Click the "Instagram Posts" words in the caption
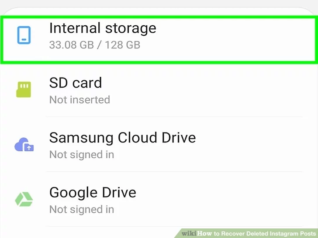 click(292, 233)
